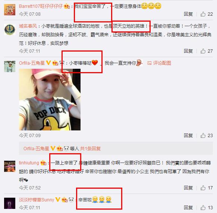
Task: Click tinhiutung's profile avatar
Action: [x=10, y=166]
